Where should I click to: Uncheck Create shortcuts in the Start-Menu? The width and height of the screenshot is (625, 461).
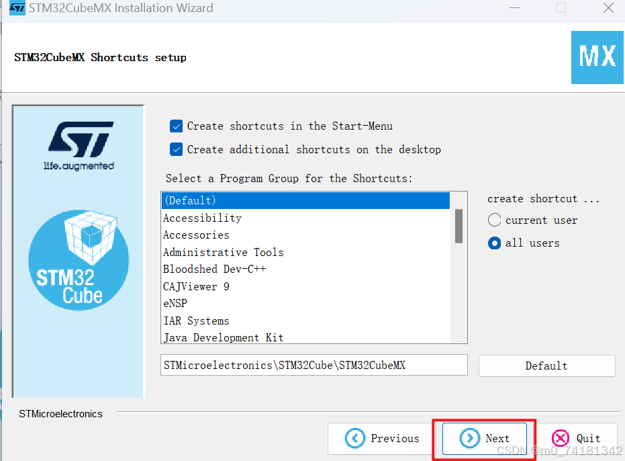(176, 126)
